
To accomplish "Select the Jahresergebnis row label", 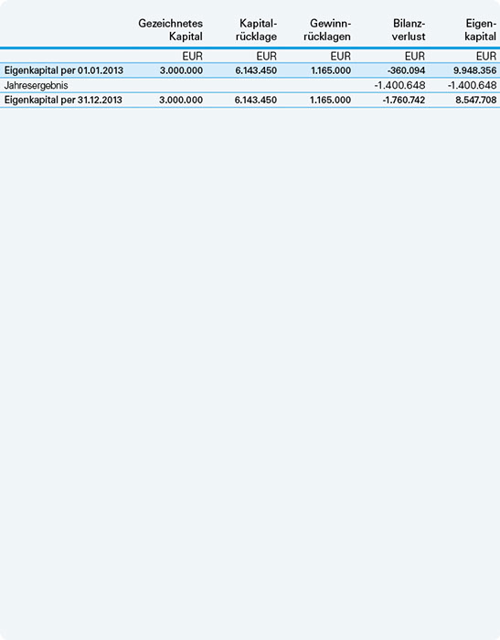I will [36, 85].
